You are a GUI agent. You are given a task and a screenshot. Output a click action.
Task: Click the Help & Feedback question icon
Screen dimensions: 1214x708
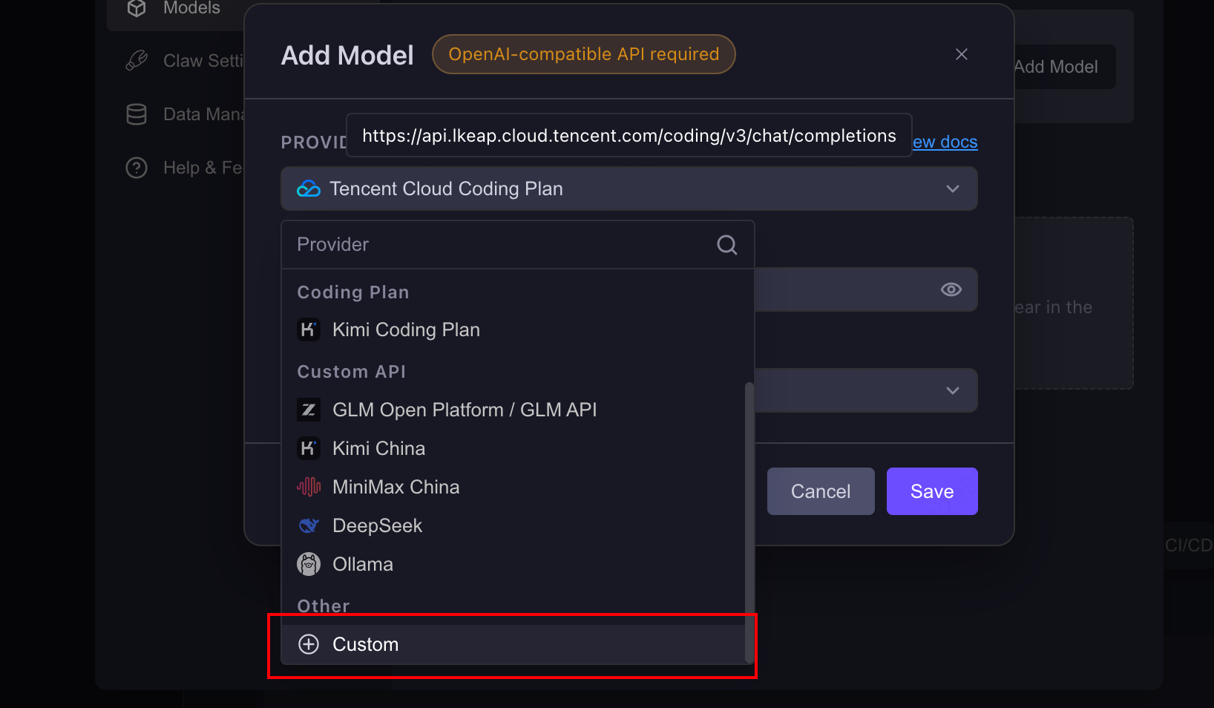click(137, 168)
